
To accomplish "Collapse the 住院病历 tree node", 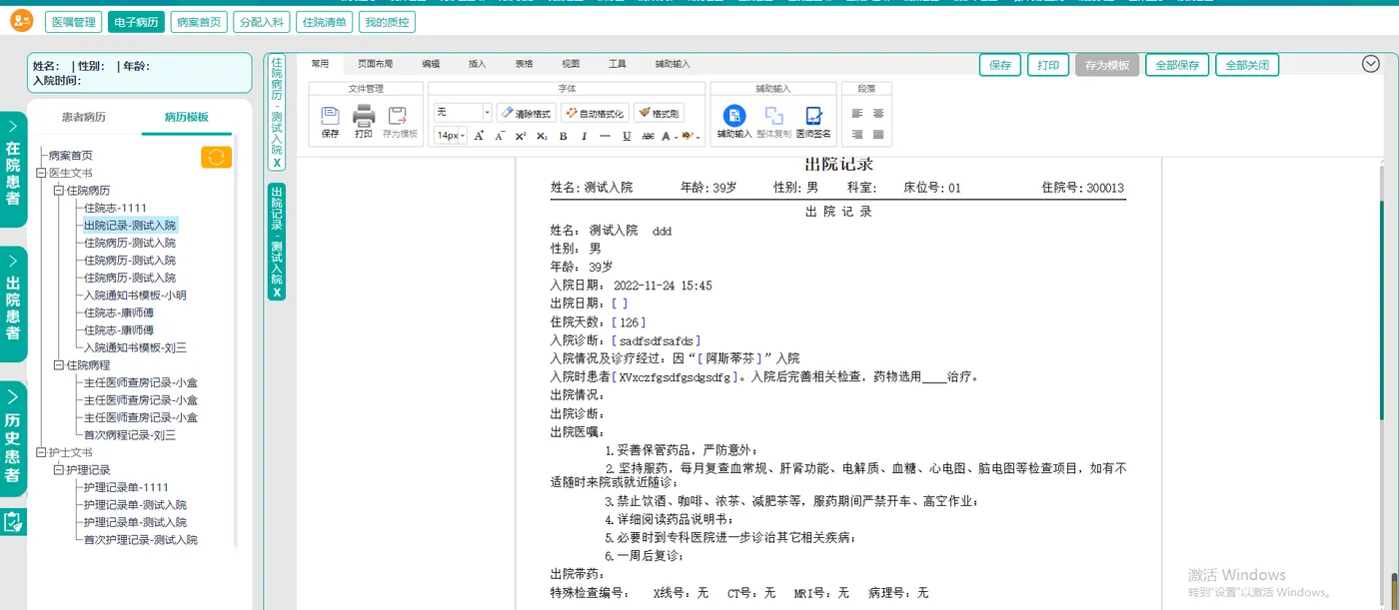I will 58,190.
